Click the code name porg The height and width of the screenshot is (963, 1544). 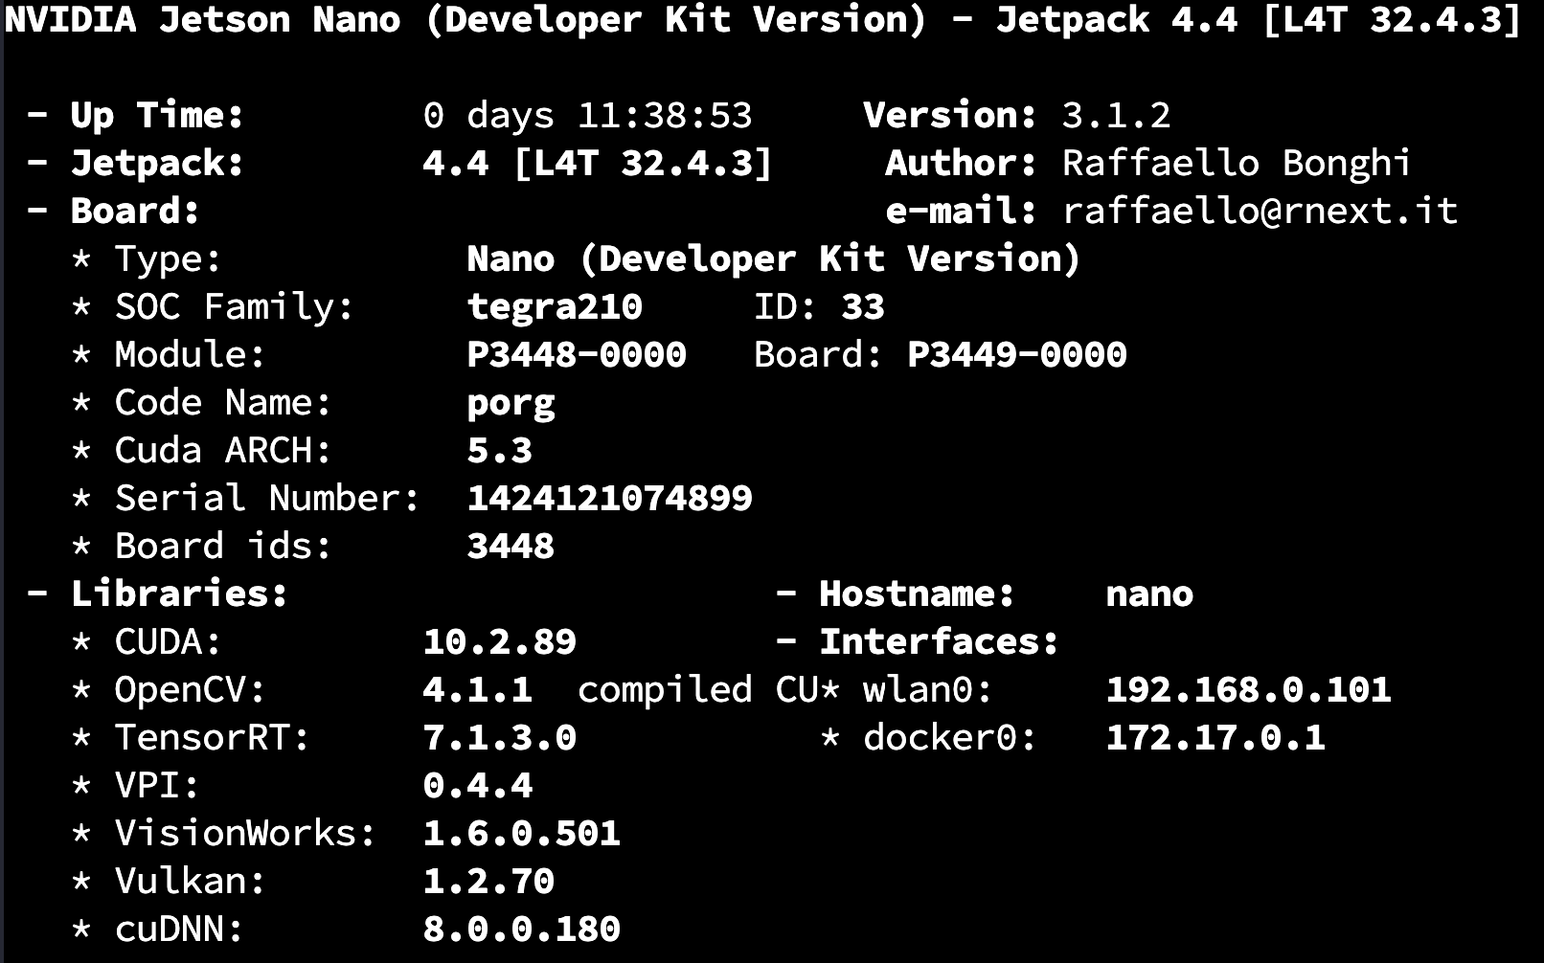(511, 404)
